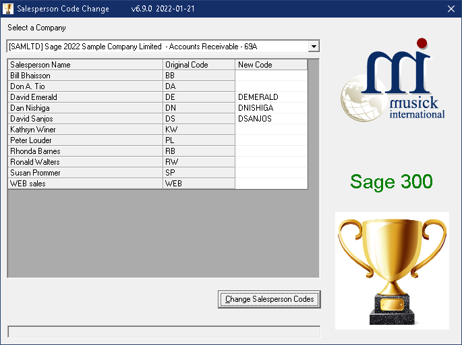
Task: Click the DSANJOS new code cell
Action: pyautogui.click(x=271, y=119)
